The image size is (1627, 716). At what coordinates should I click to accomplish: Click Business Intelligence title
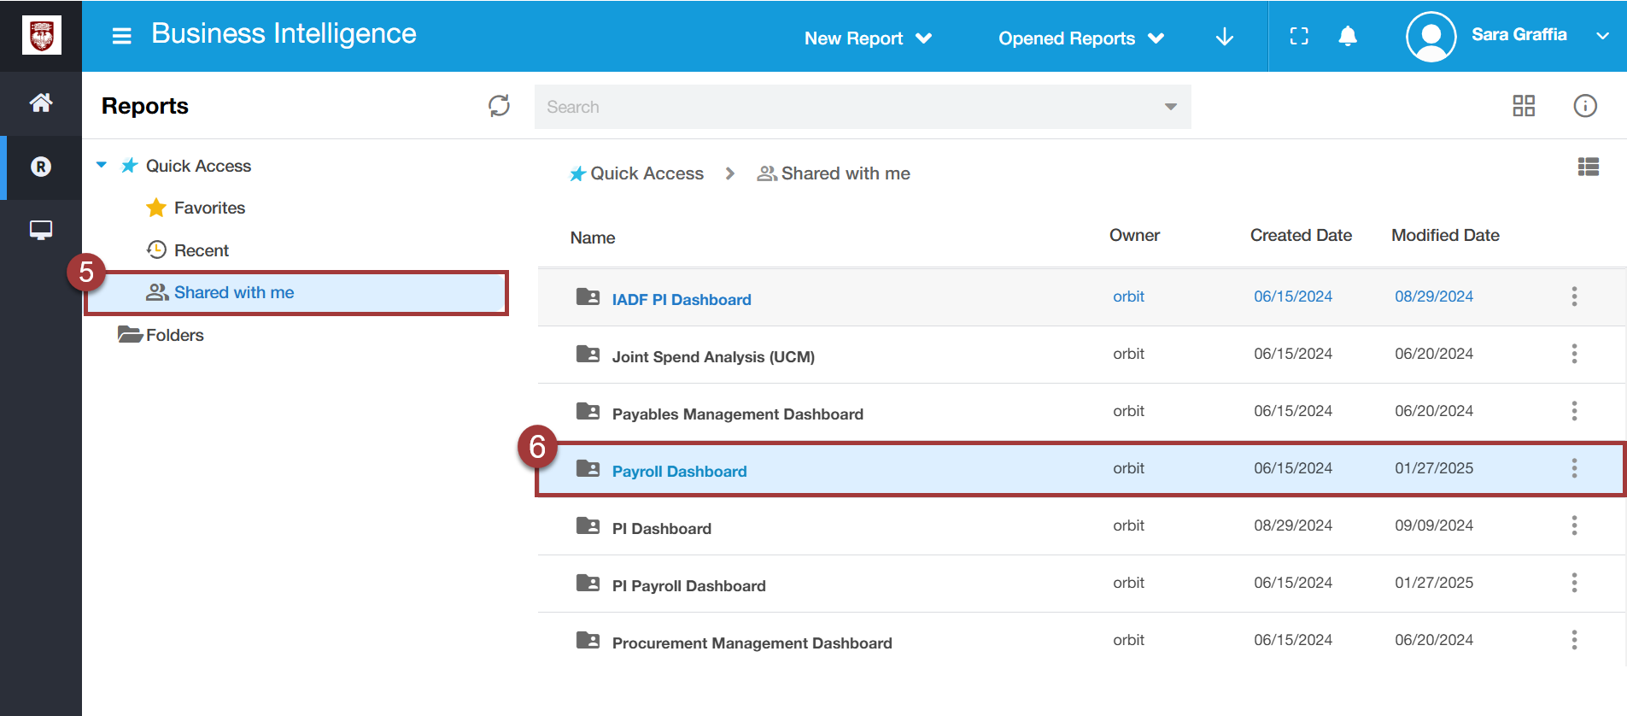[x=284, y=33]
